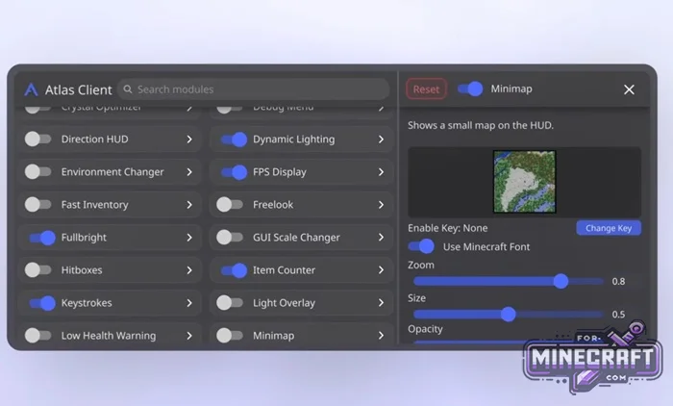Expand Minimap module settings chevron
The width and height of the screenshot is (673, 406).
[381, 336]
